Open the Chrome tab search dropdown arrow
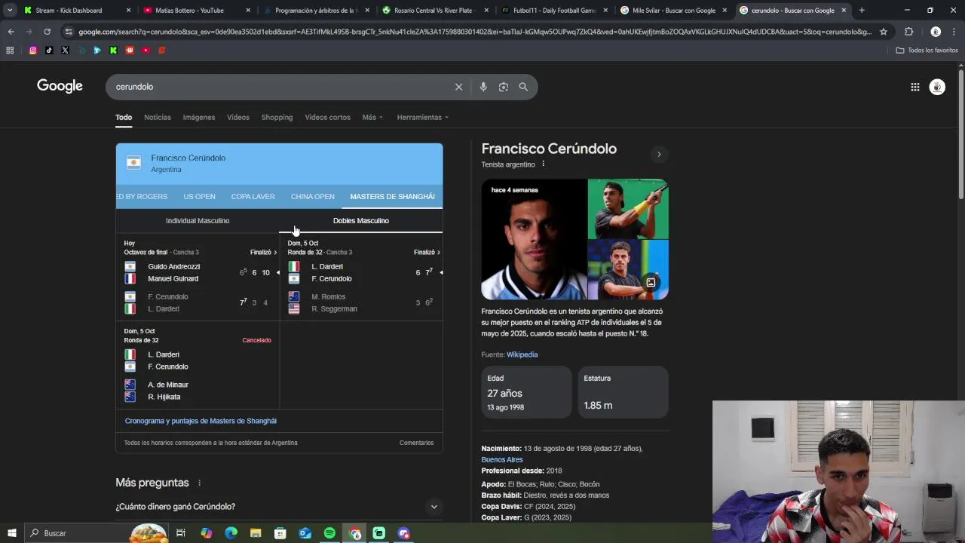The width and height of the screenshot is (965, 543). click(10, 11)
